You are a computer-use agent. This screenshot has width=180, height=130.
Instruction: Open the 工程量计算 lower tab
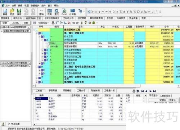coord(109,90)
